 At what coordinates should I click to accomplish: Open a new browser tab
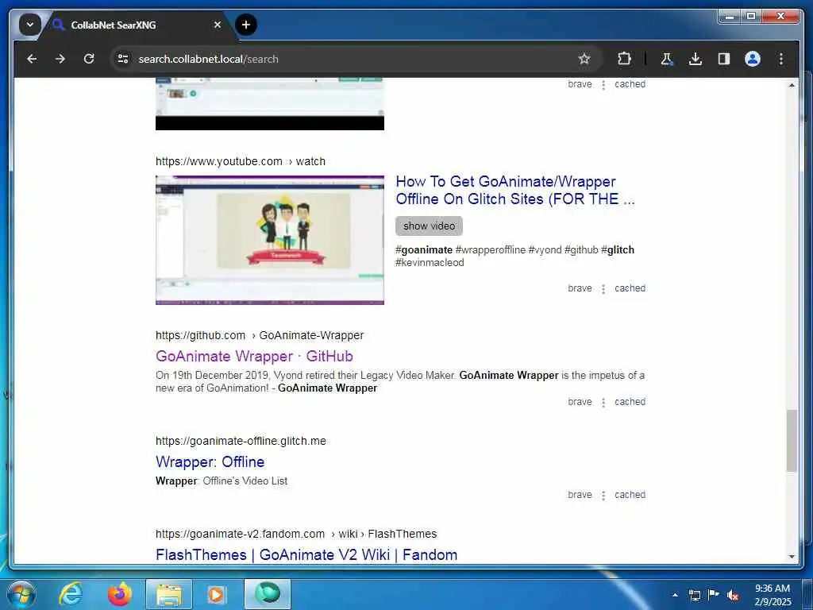tap(246, 25)
